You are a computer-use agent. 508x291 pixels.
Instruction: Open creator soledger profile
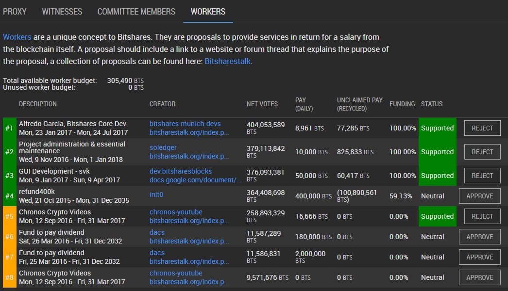[x=163, y=147]
